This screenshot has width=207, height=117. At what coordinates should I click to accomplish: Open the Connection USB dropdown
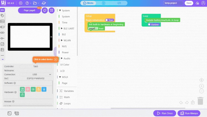36,75
